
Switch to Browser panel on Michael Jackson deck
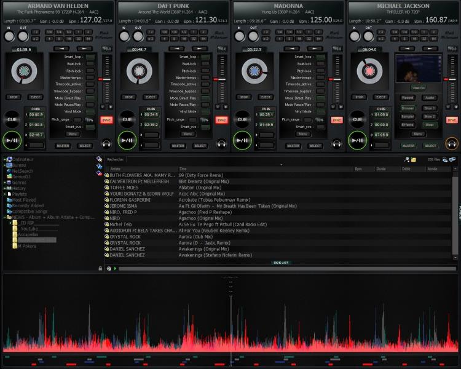[x=408, y=108]
